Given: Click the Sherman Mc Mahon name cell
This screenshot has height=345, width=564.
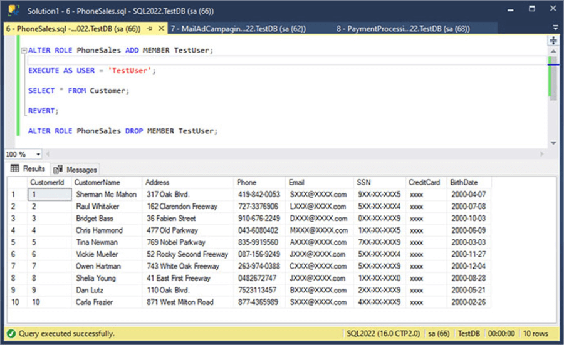Looking at the screenshot, I should point(106,195).
